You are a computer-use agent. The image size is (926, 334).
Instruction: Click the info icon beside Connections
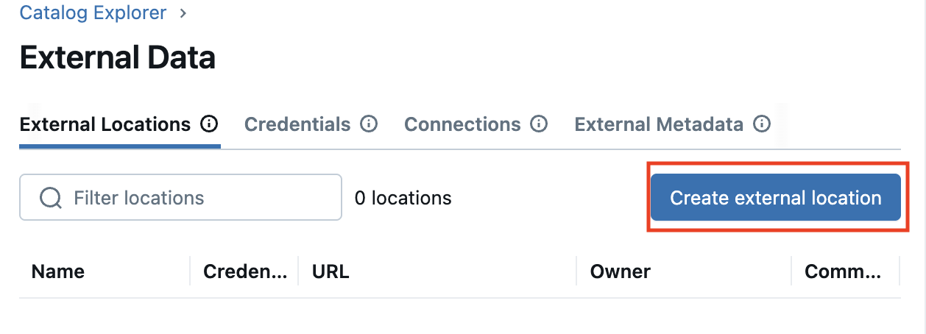540,124
